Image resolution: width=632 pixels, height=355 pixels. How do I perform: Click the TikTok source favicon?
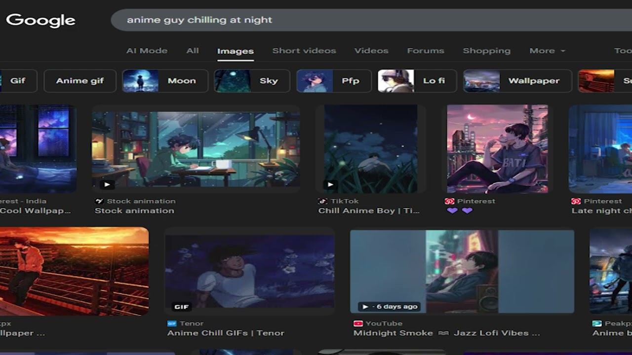[x=322, y=201]
